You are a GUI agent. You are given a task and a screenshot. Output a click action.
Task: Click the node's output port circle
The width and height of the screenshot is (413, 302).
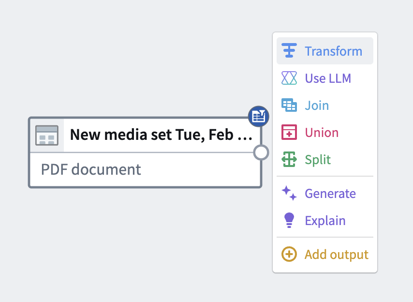(261, 152)
